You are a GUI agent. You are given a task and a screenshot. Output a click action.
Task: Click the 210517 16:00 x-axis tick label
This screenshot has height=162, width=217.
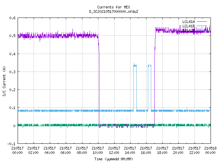coord(146,150)
